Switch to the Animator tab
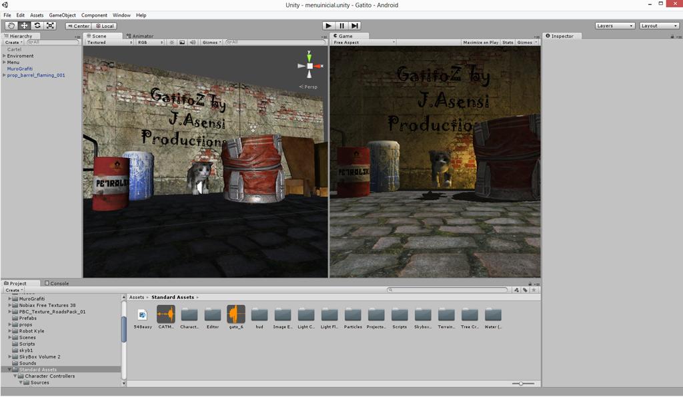 point(140,36)
